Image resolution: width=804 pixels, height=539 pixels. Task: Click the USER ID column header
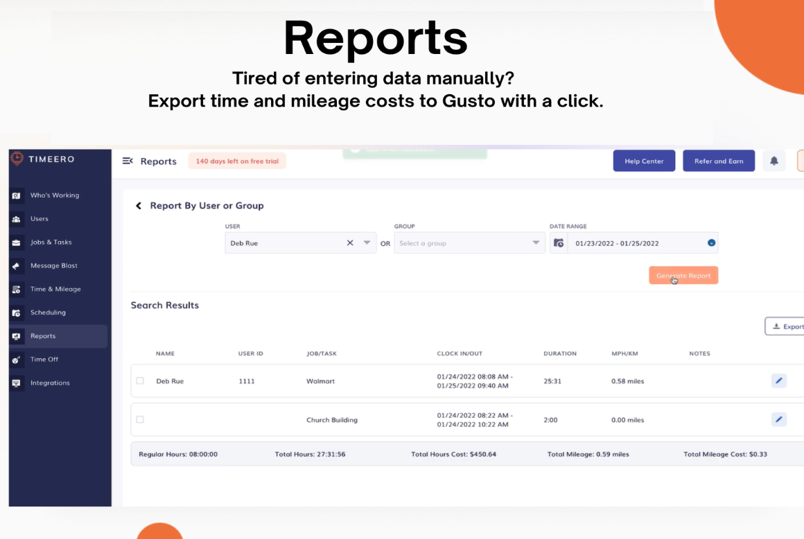(x=250, y=353)
